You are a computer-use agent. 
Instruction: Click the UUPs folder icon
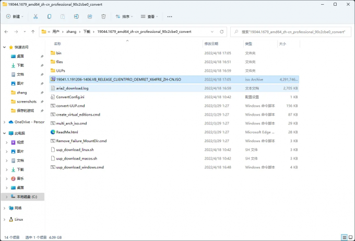pyautogui.click(x=53, y=71)
